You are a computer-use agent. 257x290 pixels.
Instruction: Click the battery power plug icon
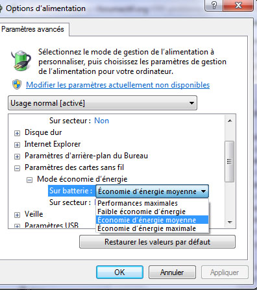coord(21,60)
